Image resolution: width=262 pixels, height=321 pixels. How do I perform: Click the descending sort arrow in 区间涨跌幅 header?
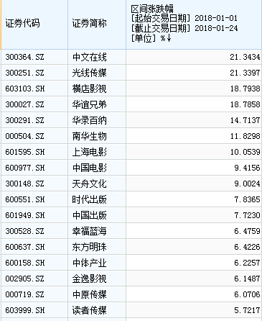pyautogui.click(x=169, y=38)
